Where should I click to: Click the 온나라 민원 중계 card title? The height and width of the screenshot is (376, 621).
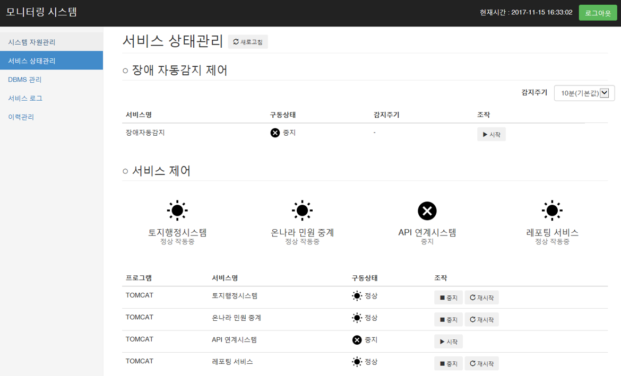302,232
